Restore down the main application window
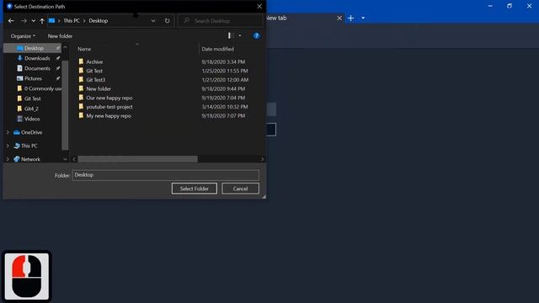This screenshot has width=539, height=303. coord(510,6)
